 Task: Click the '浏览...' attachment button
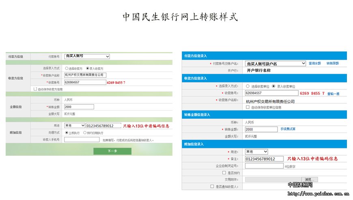pyautogui.click(x=310, y=180)
